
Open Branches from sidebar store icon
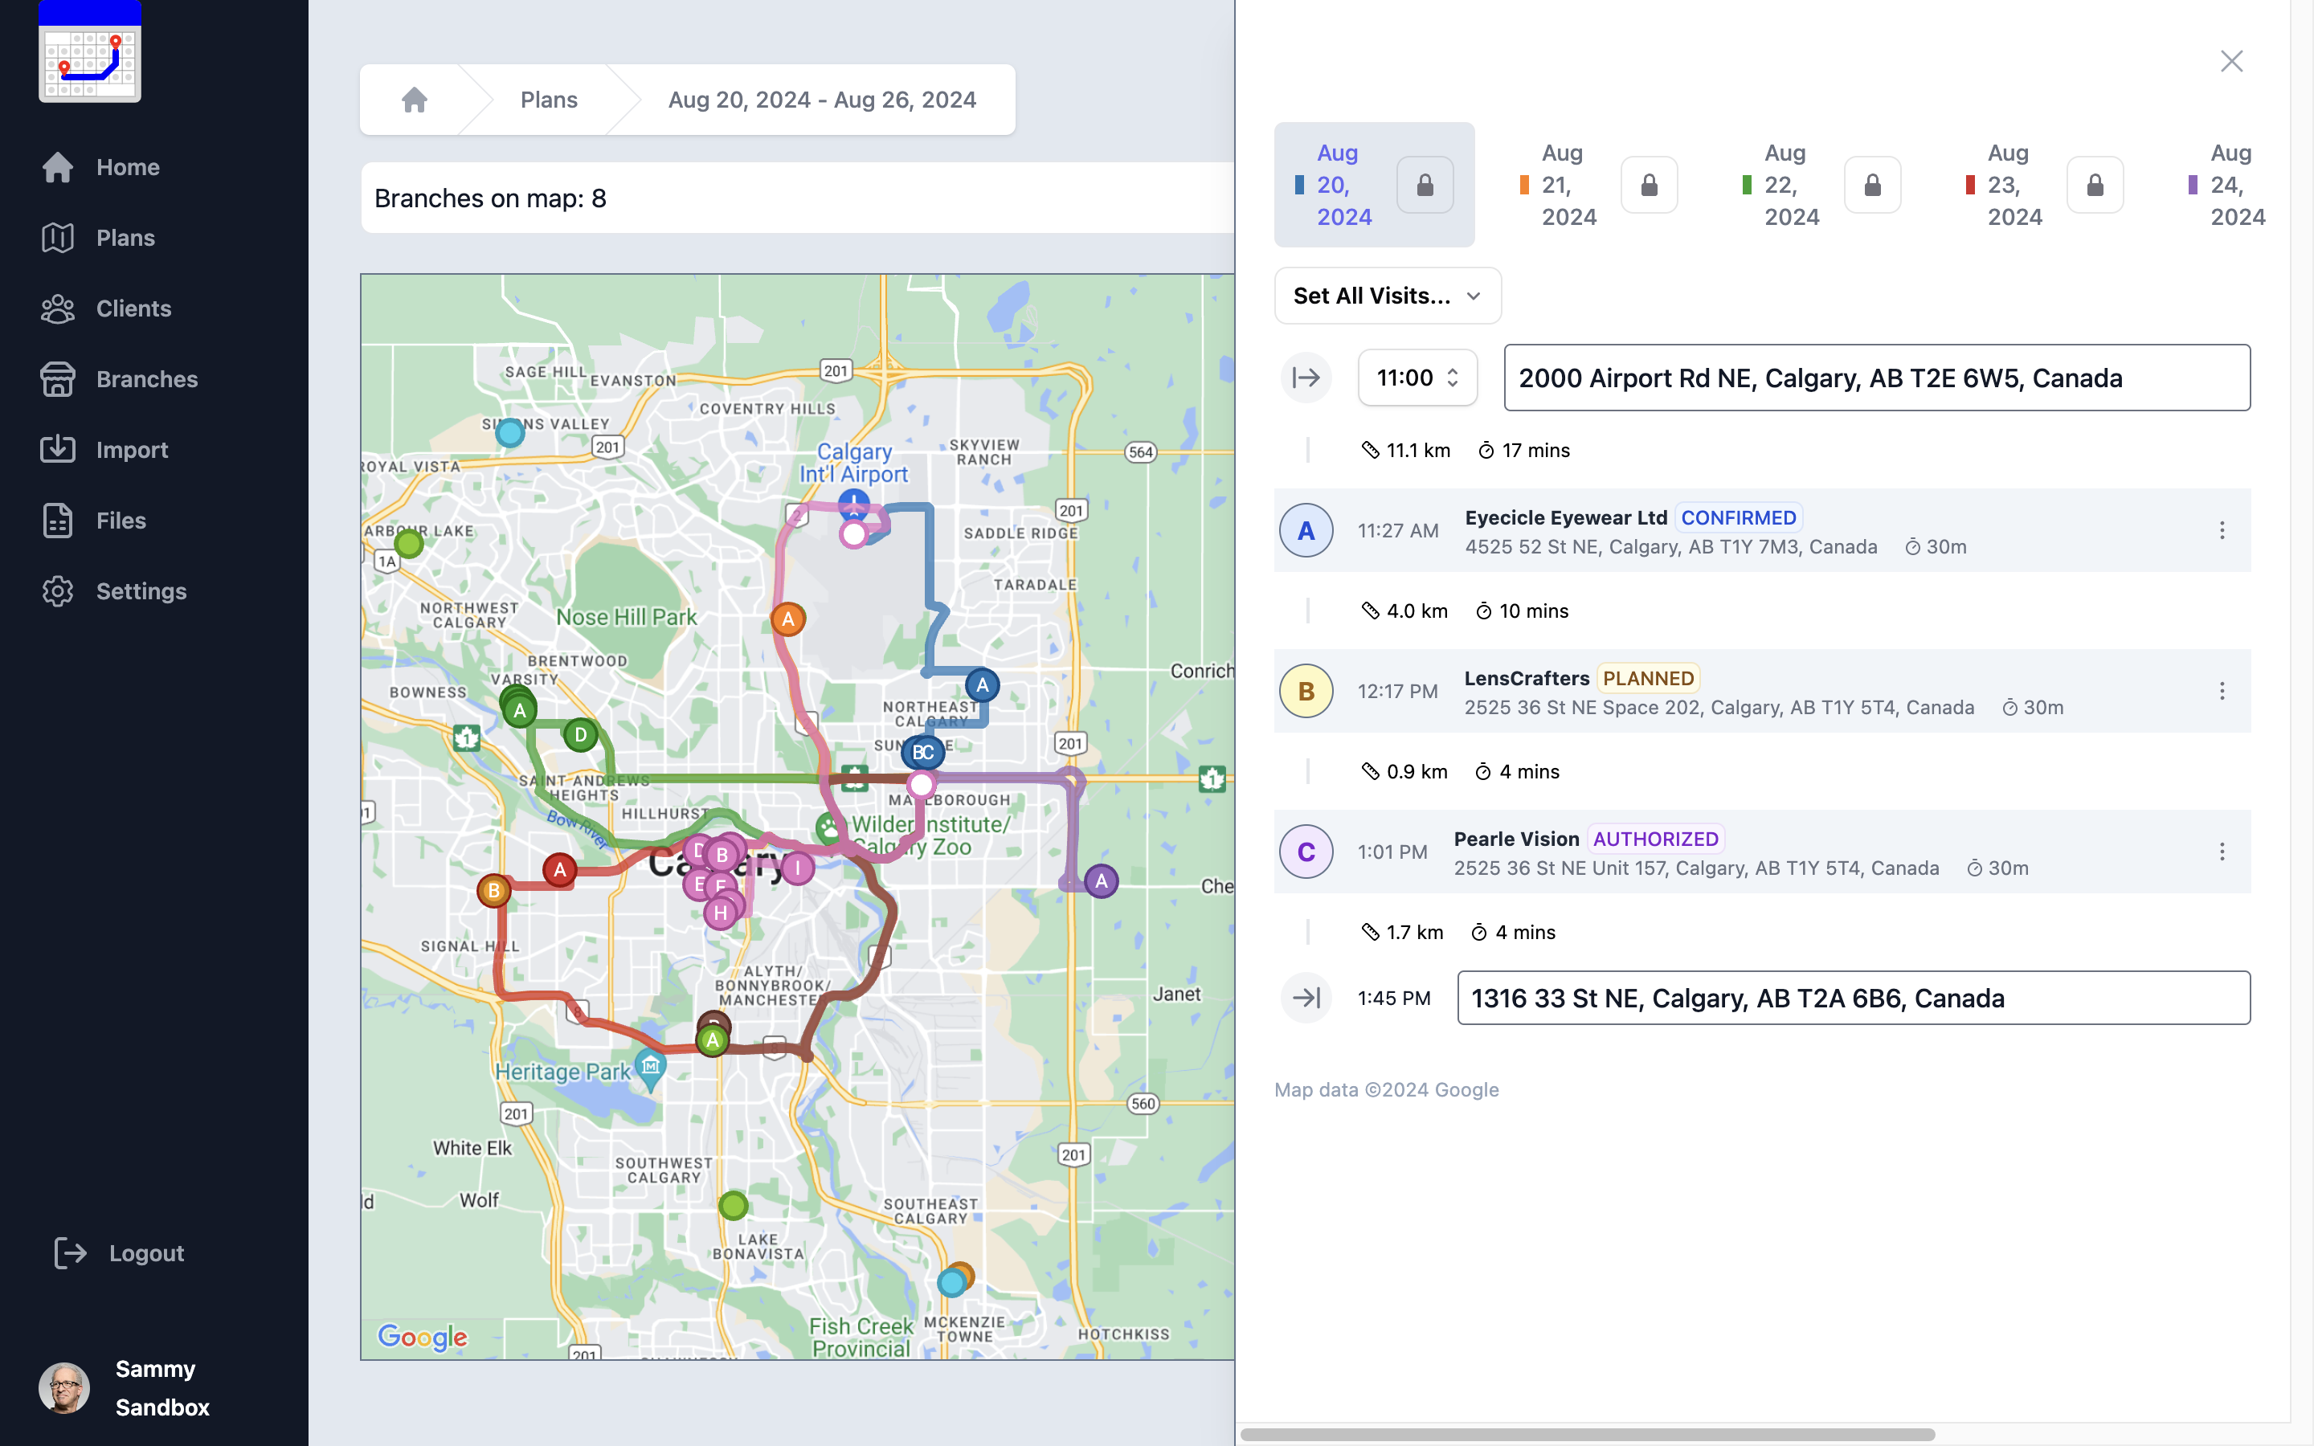tap(59, 378)
